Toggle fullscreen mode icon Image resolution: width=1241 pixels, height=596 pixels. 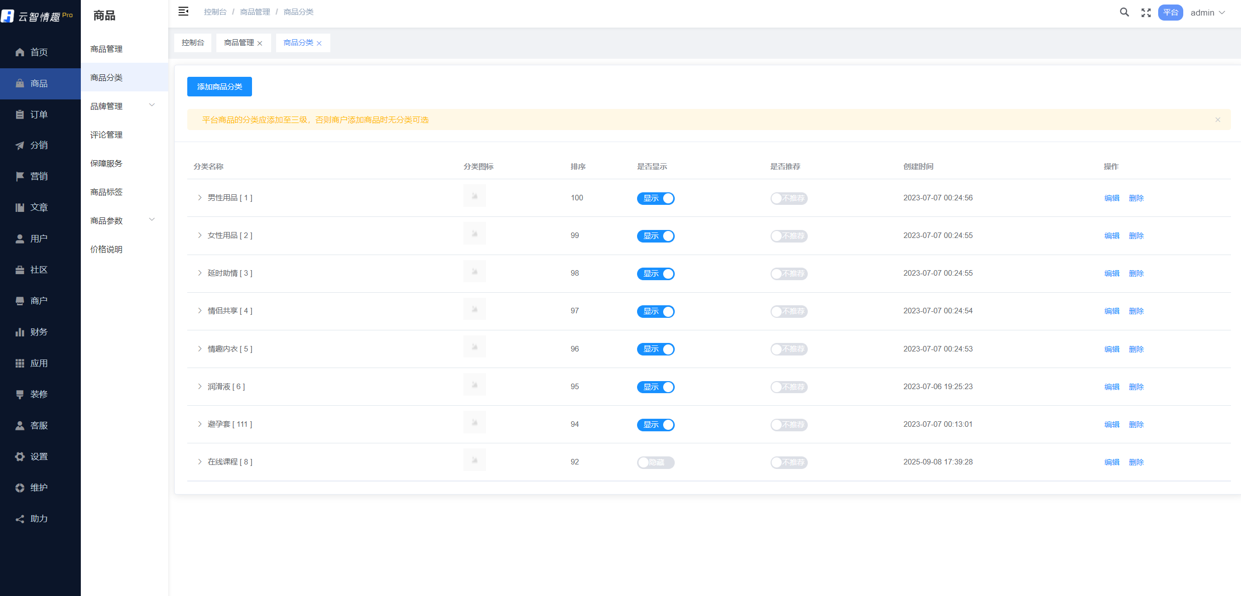[x=1146, y=13]
